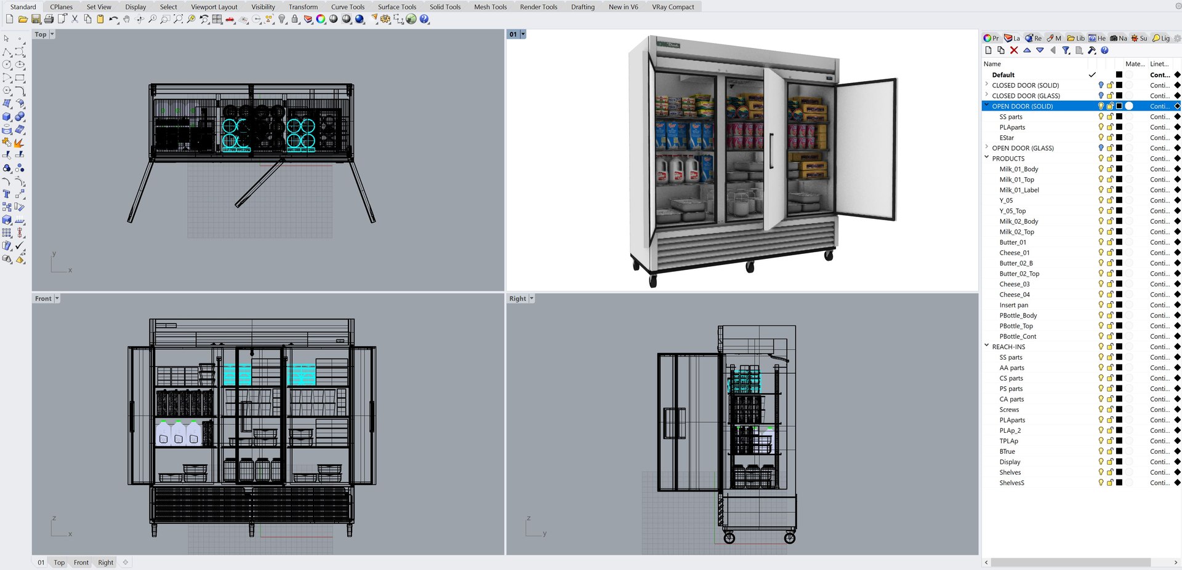Click the four-viewport layout icon
Image resolution: width=1182 pixels, height=570 pixels.
[x=217, y=19]
